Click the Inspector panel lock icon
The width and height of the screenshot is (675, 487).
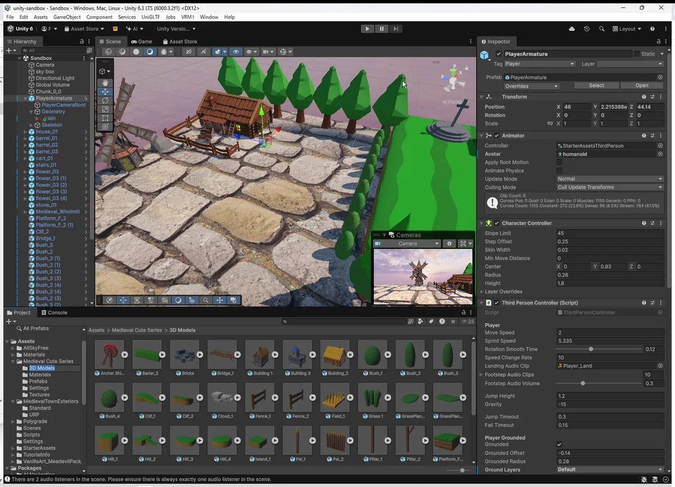tap(659, 42)
